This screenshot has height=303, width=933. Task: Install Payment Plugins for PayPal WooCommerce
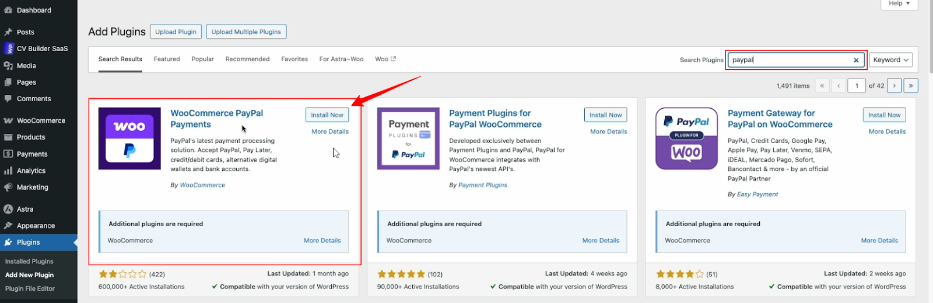pyautogui.click(x=606, y=115)
